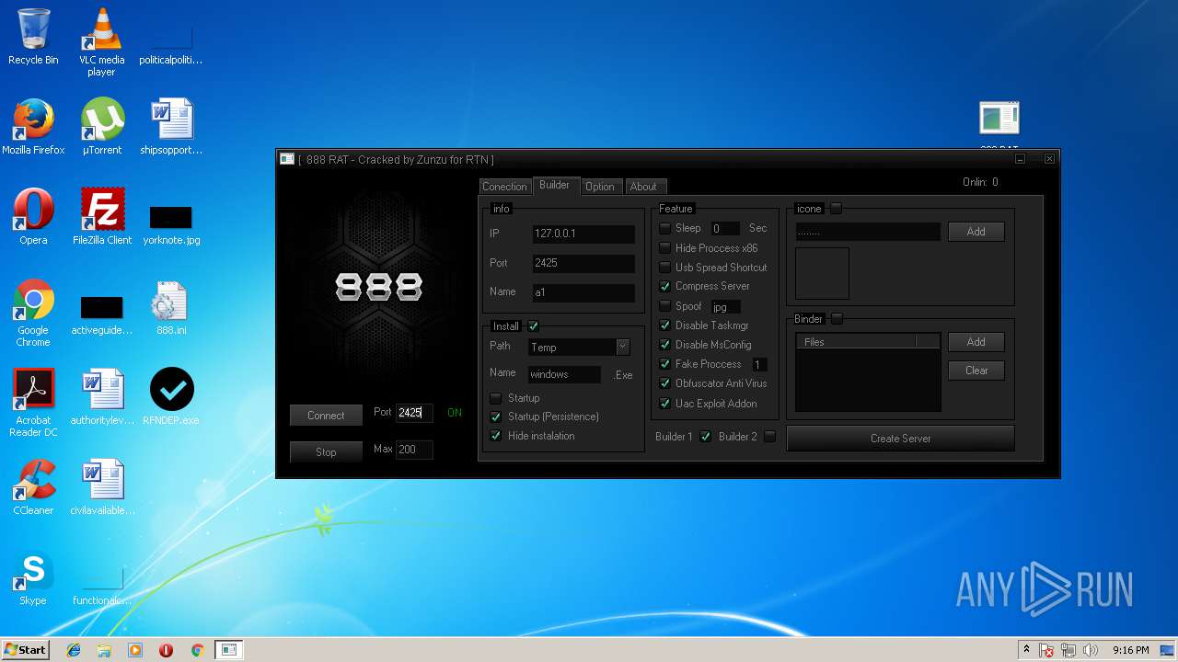This screenshot has height=662, width=1178.
Task: Click the install Name field windows
Action: pos(564,374)
